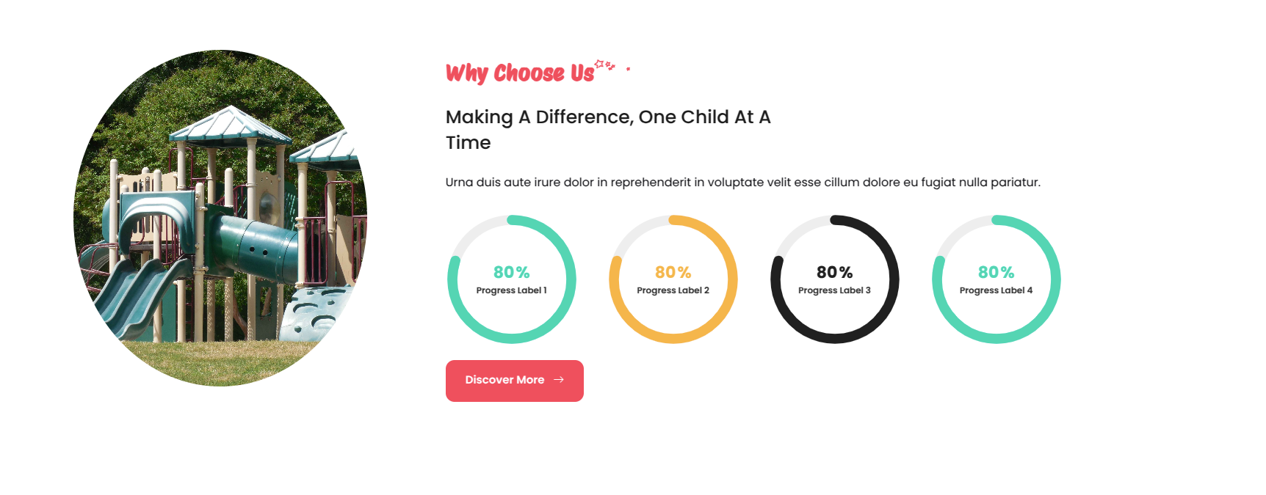Screen dimensions: 1266x495
Task: Select the Why Choose Us heading
Action: point(520,73)
